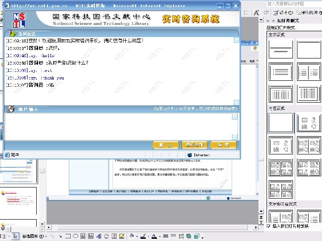
Task: Open drawing toolbar options arrow
Action: pos(203,238)
